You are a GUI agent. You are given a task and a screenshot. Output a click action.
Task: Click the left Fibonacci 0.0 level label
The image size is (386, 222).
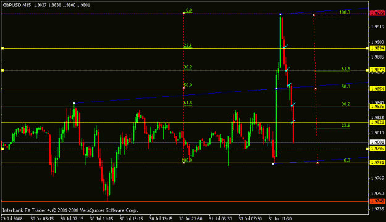(x=189, y=10)
